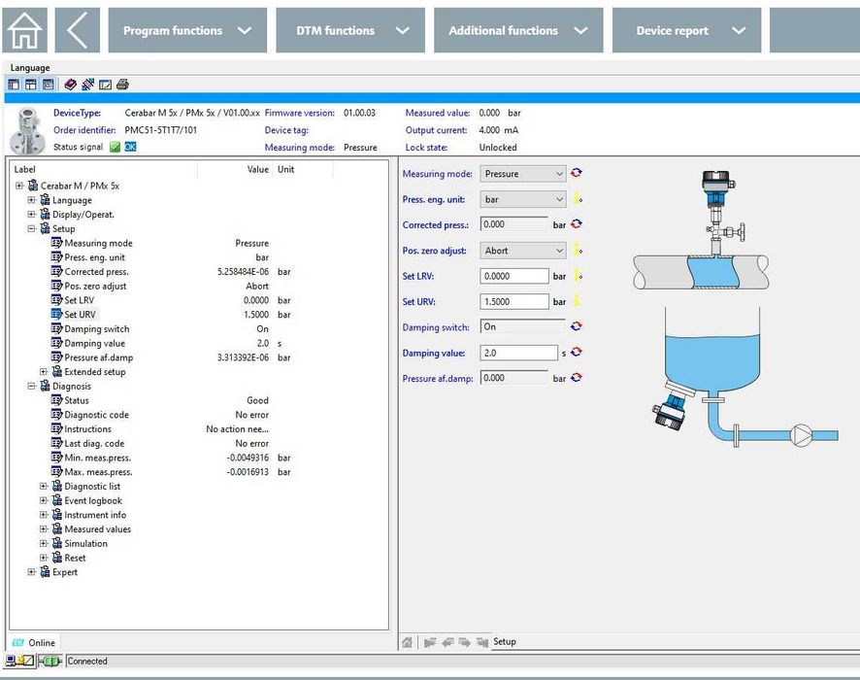Viewport: 860px width, 680px height.
Task: Click the first navigation history arrow icon
Action: [x=429, y=641]
